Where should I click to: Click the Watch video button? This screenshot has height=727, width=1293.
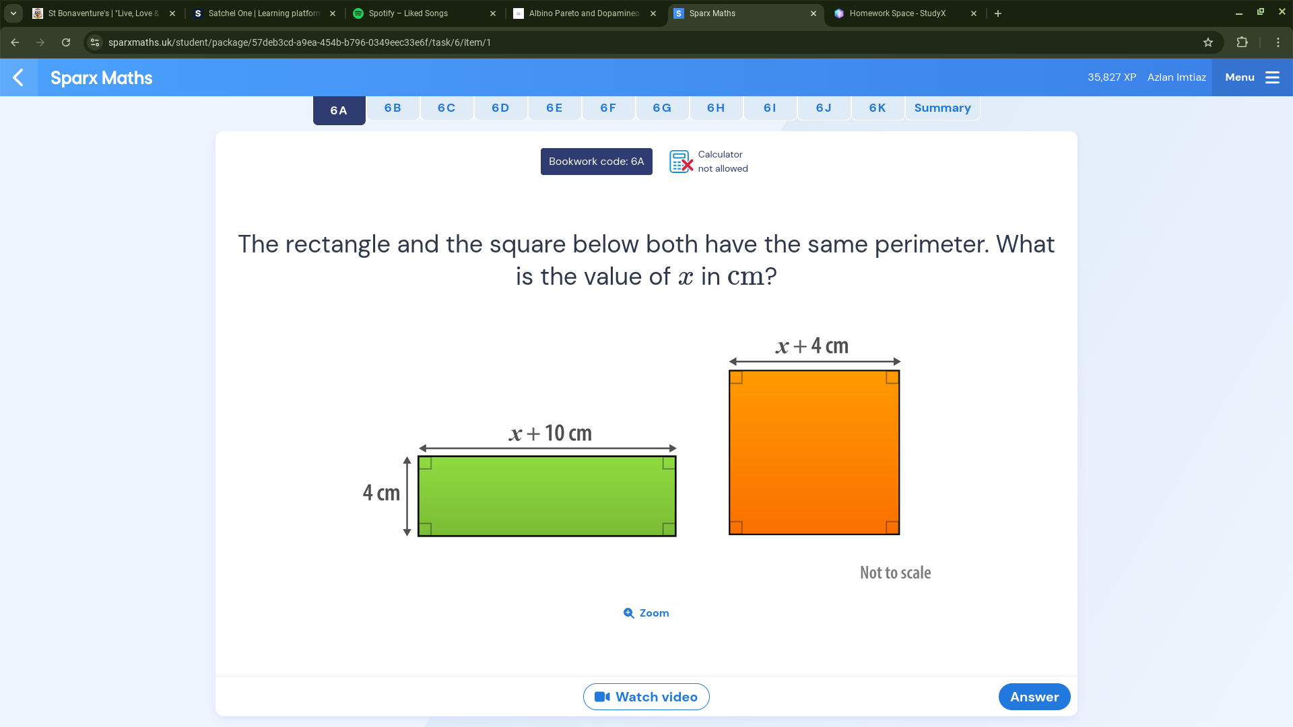pyautogui.click(x=646, y=697)
